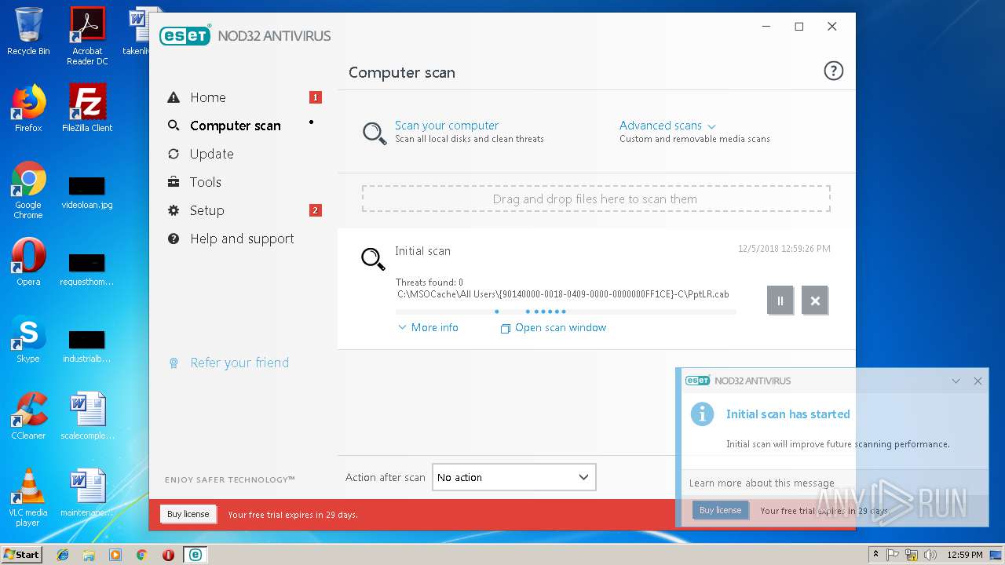Open Action after scan dropdown
Image resolution: width=1005 pixels, height=565 pixels.
(514, 477)
